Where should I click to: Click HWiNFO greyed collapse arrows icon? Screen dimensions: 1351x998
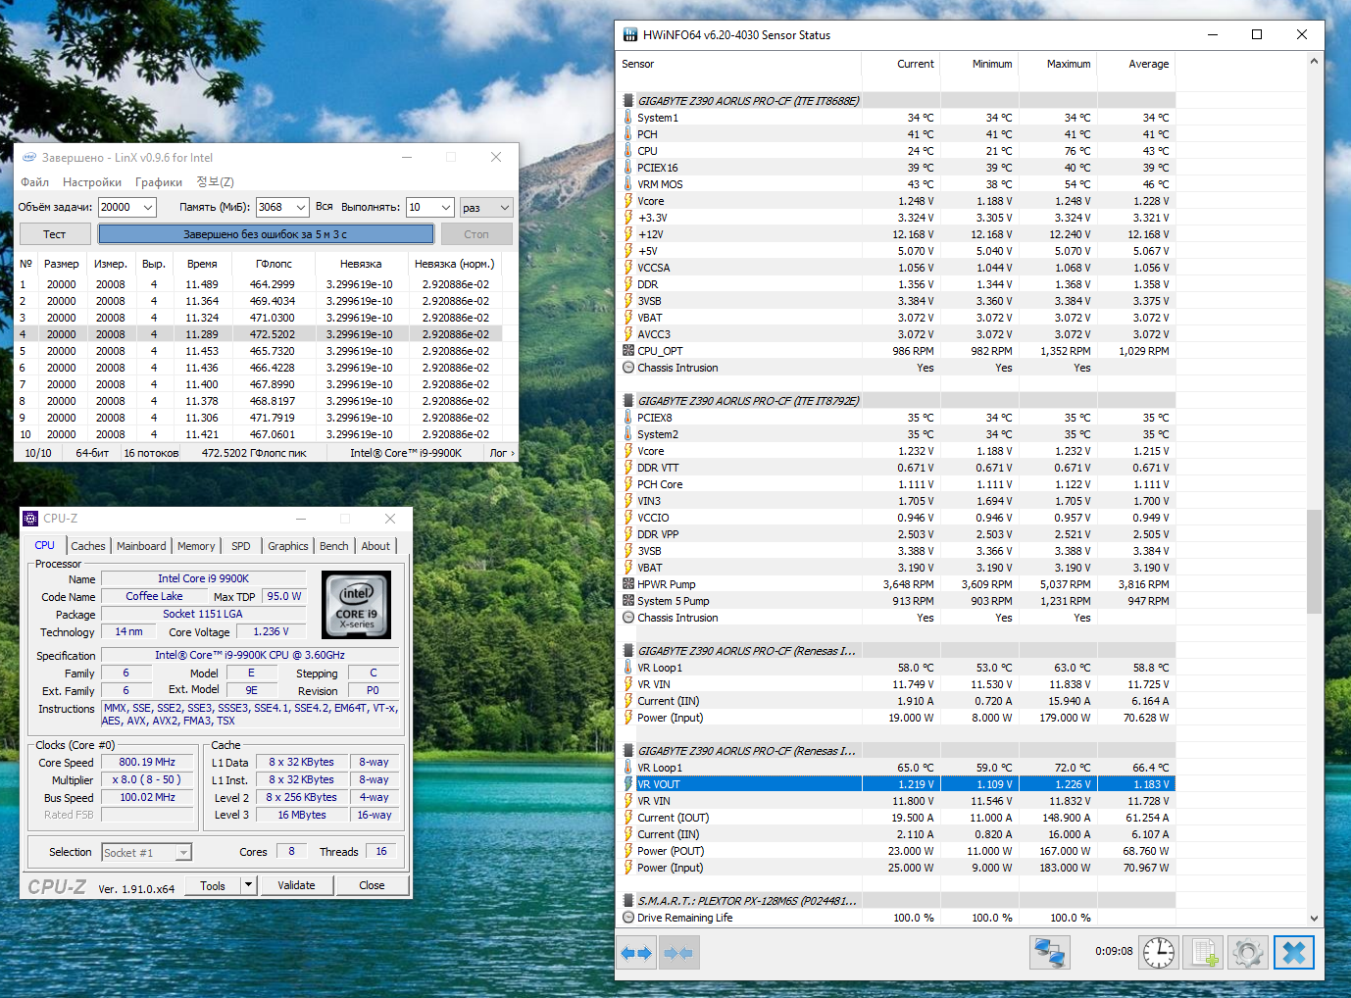(678, 953)
